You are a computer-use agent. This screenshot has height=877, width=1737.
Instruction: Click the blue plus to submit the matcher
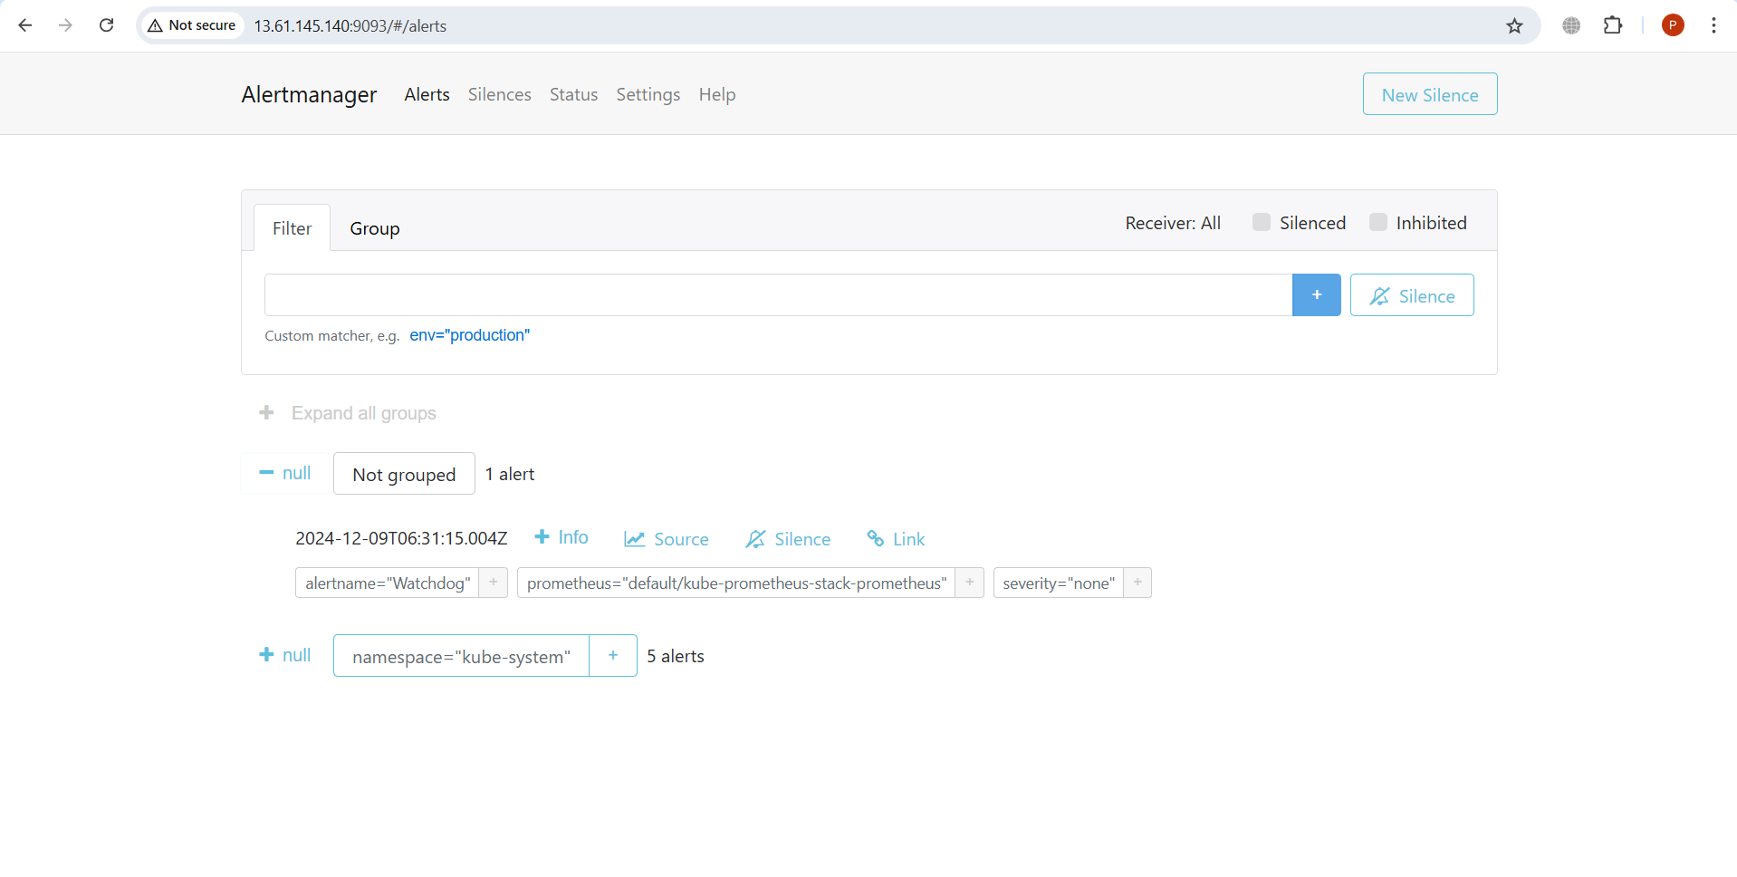(x=1317, y=294)
